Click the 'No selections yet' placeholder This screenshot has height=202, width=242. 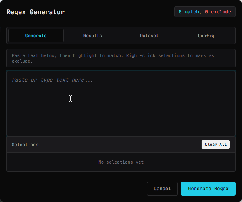pyautogui.click(x=121, y=162)
